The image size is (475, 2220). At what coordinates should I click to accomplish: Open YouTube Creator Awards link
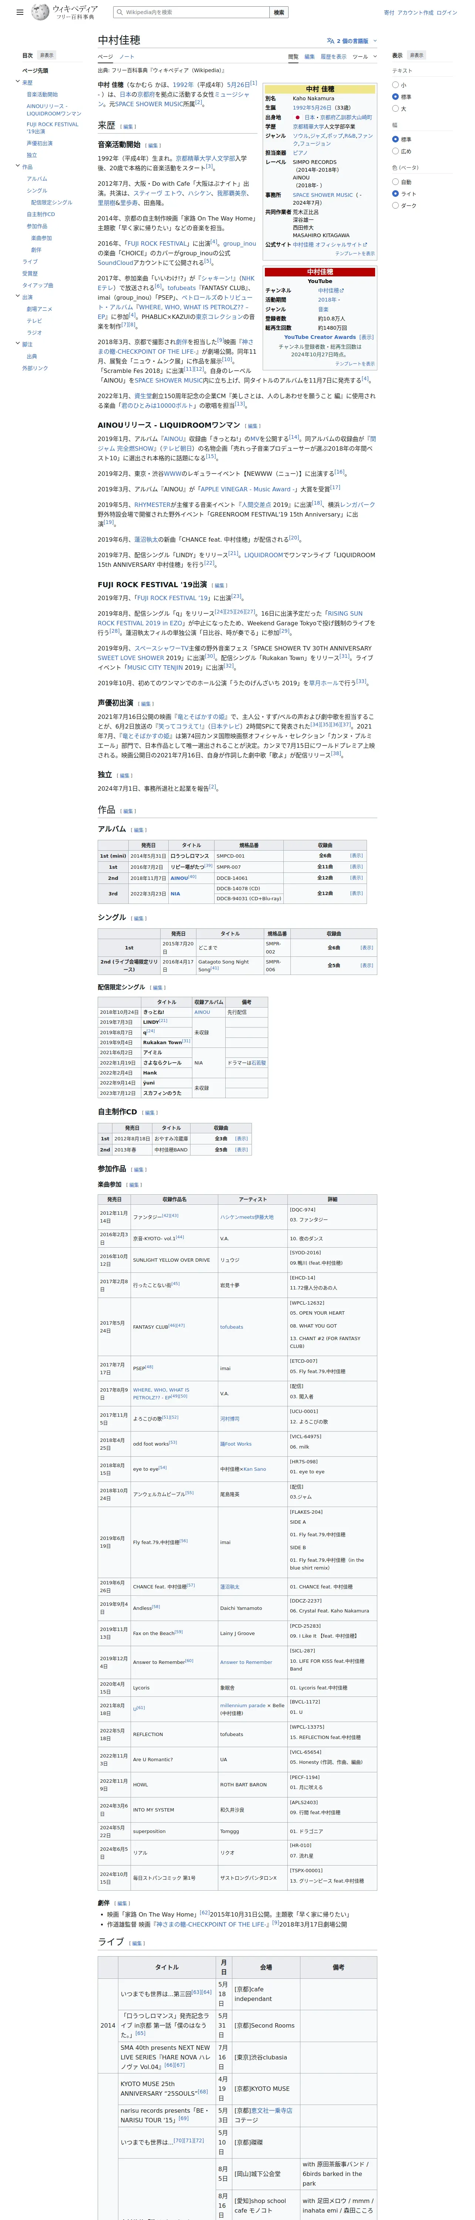coord(321,337)
